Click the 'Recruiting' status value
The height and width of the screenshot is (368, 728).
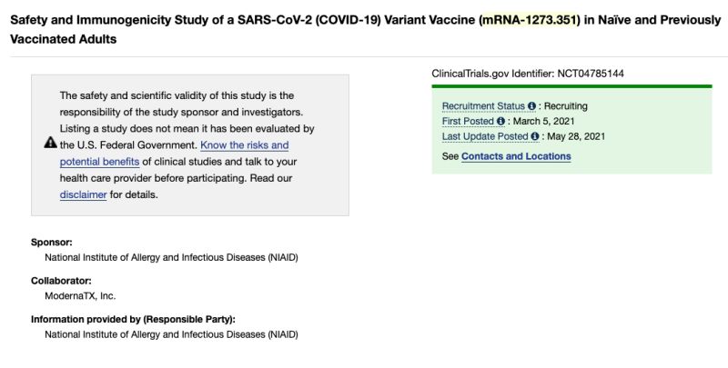click(x=566, y=106)
